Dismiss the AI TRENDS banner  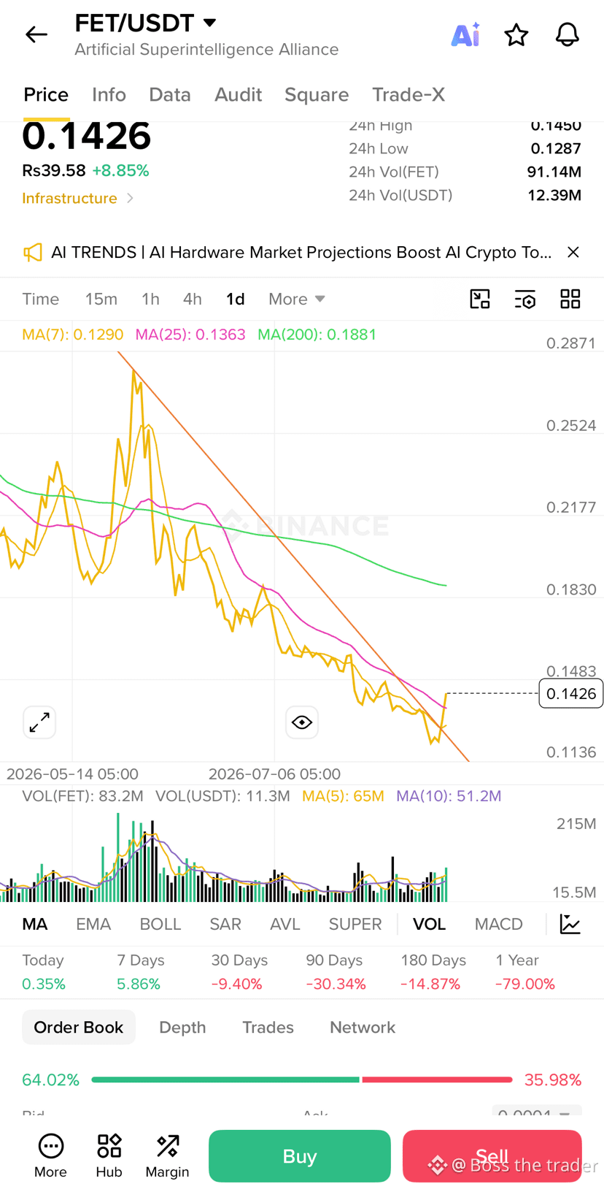(573, 252)
